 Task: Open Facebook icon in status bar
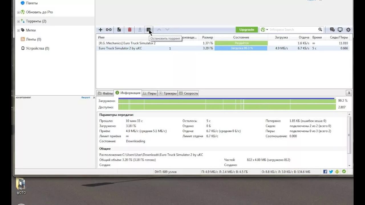325,172
